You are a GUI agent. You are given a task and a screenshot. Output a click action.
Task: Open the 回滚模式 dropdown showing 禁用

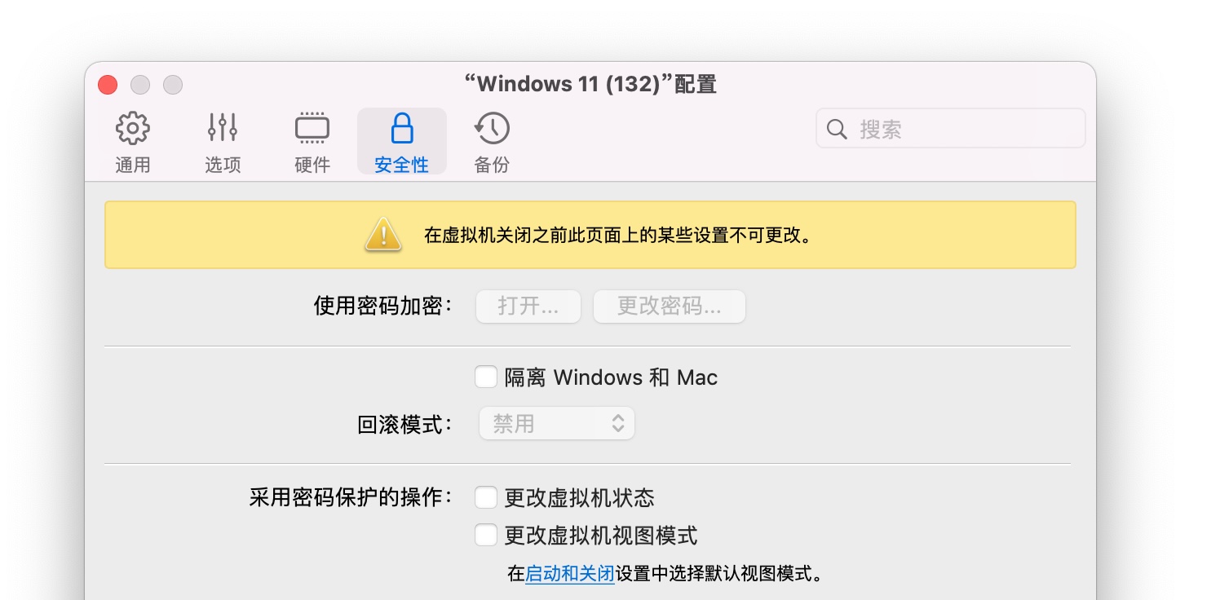coord(556,423)
